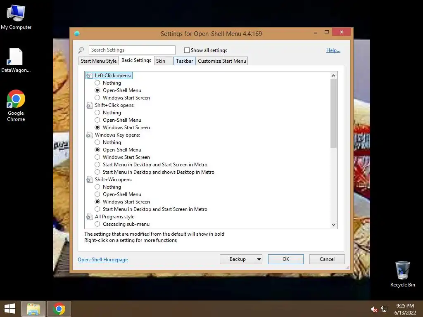Select Windows Start Screen under Left Click opens

pos(97,97)
